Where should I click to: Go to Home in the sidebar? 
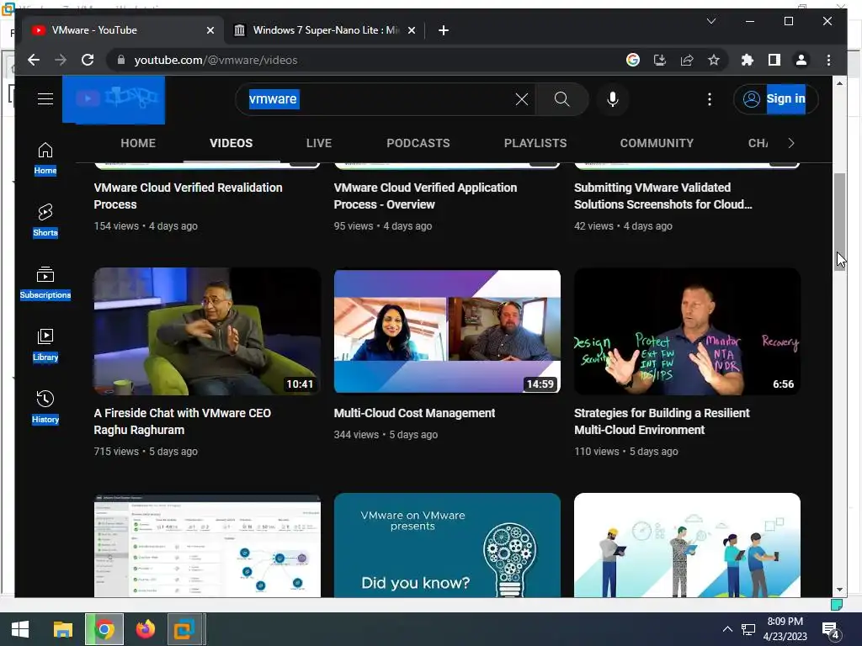pos(45,159)
